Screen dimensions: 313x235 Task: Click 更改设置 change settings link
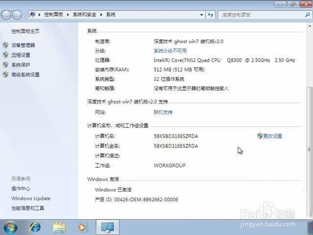point(273,136)
